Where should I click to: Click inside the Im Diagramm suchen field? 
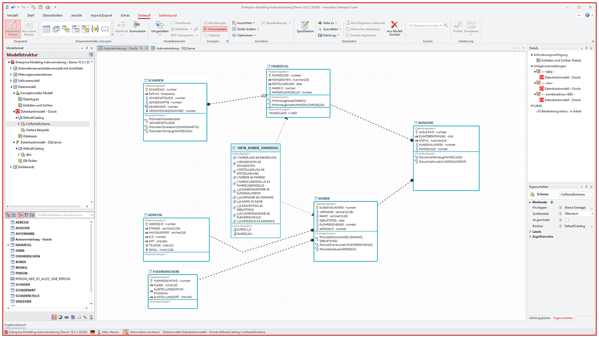[x=423, y=25]
